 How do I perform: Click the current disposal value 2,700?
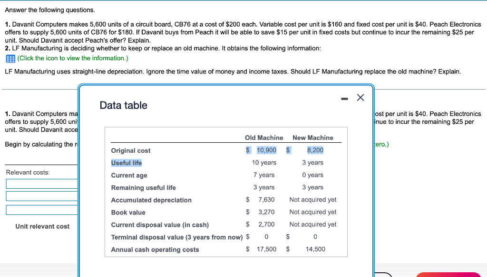click(266, 225)
